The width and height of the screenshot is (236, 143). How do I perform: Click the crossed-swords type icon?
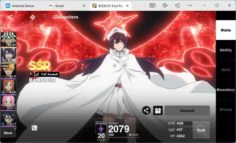pos(31,74)
